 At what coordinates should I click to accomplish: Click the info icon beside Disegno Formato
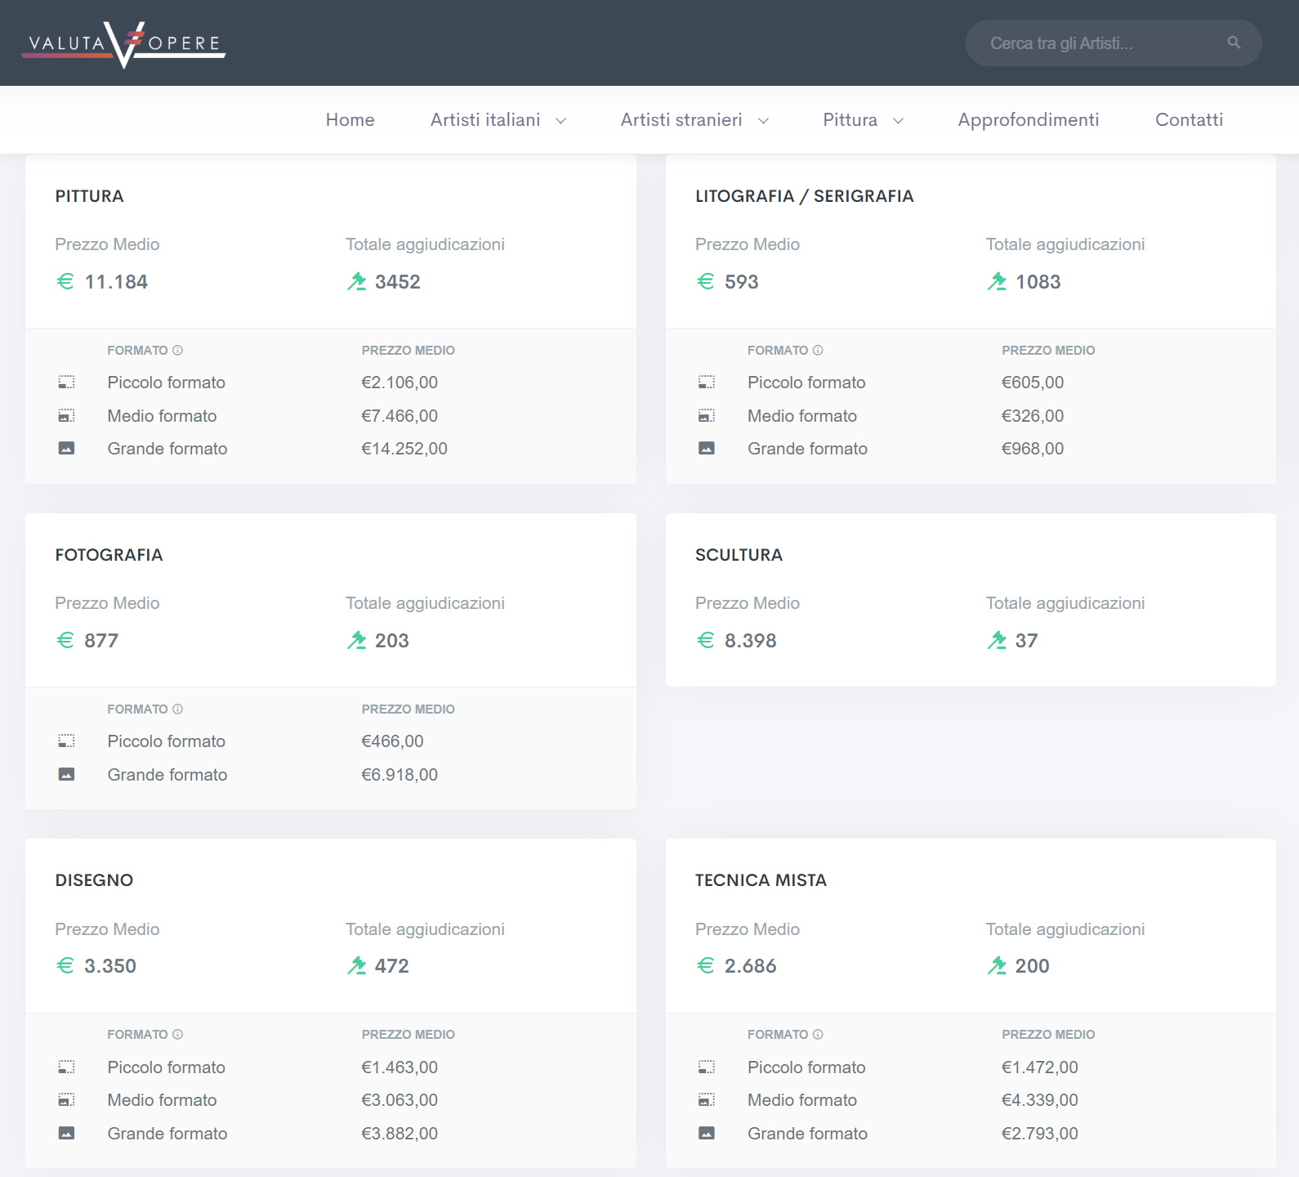tap(178, 1035)
